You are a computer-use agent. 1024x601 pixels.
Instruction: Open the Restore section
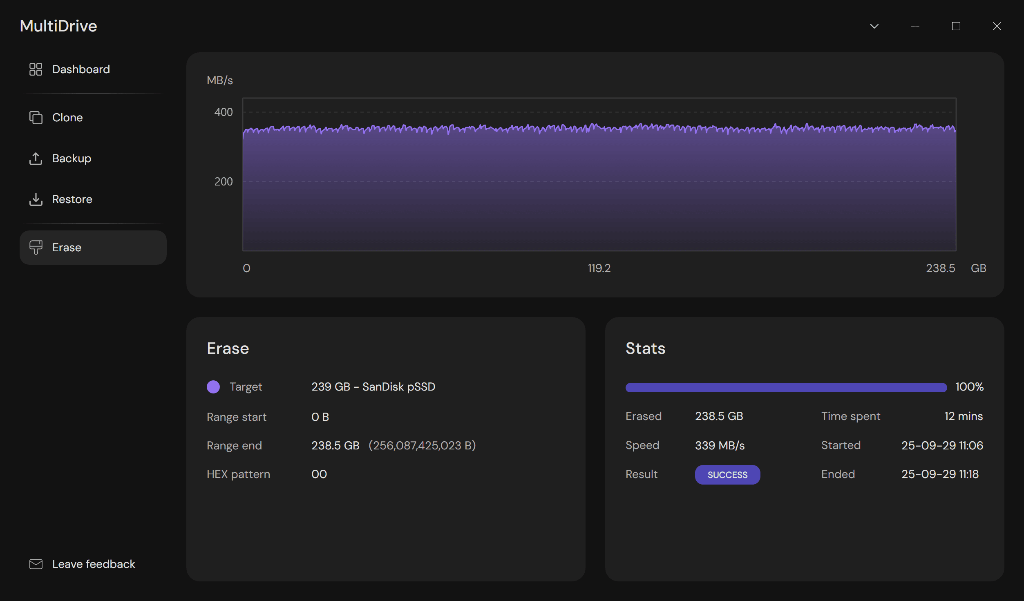[72, 199]
